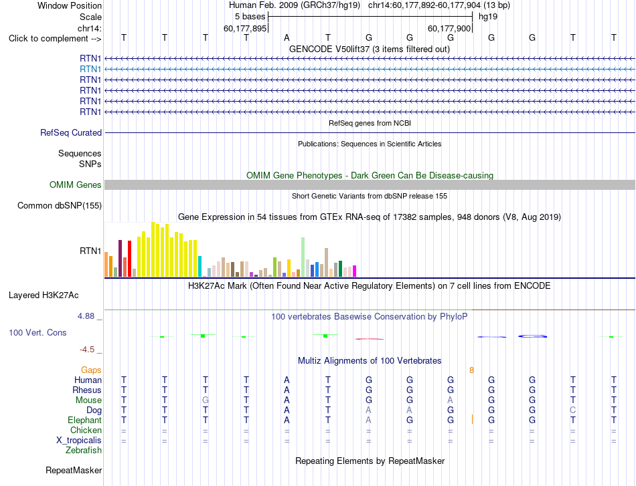636x486 pixels.
Task: Click 'Publications: Sequences in Scientific Articles' title
Action: (370, 144)
